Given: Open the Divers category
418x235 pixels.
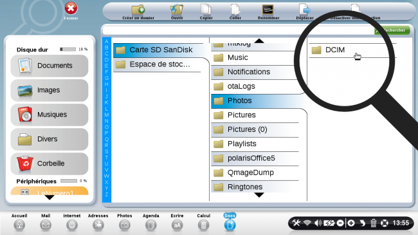Looking at the screenshot, I should click(50, 139).
